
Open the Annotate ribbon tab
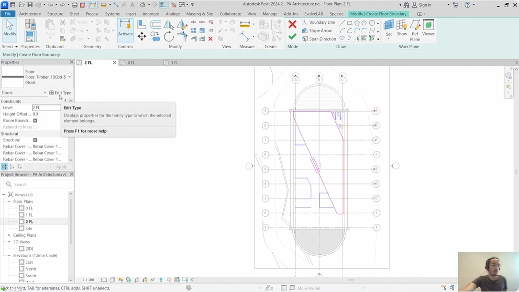(x=151, y=14)
